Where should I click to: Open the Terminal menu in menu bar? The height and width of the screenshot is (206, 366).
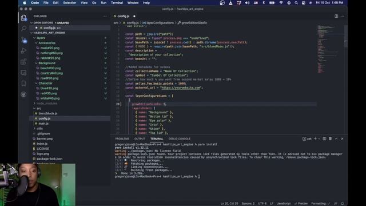point(117,3)
